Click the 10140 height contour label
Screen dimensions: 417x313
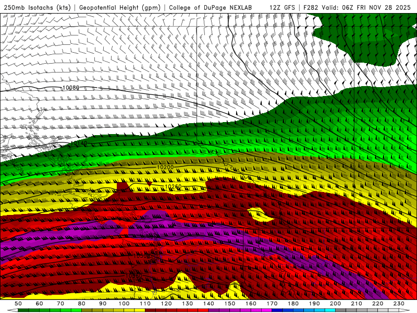[79, 143]
